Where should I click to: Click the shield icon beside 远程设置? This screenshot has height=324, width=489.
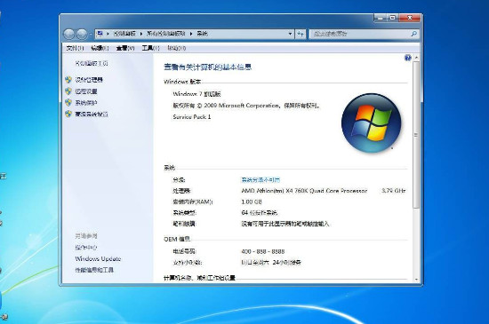point(68,91)
